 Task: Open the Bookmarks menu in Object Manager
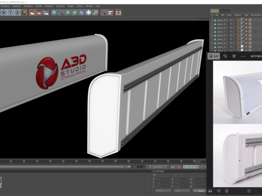[256, 15]
